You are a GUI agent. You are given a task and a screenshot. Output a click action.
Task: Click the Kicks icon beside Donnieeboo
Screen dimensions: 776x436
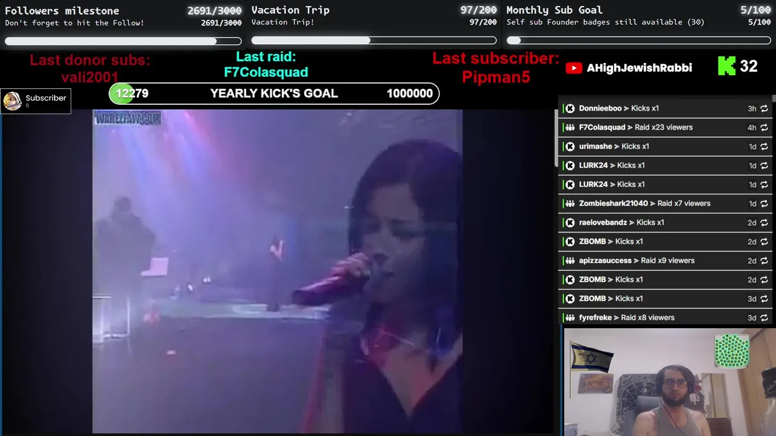570,108
